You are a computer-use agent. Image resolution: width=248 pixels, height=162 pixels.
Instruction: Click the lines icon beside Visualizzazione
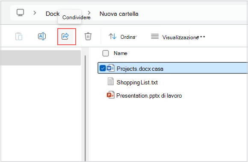(155, 36)
